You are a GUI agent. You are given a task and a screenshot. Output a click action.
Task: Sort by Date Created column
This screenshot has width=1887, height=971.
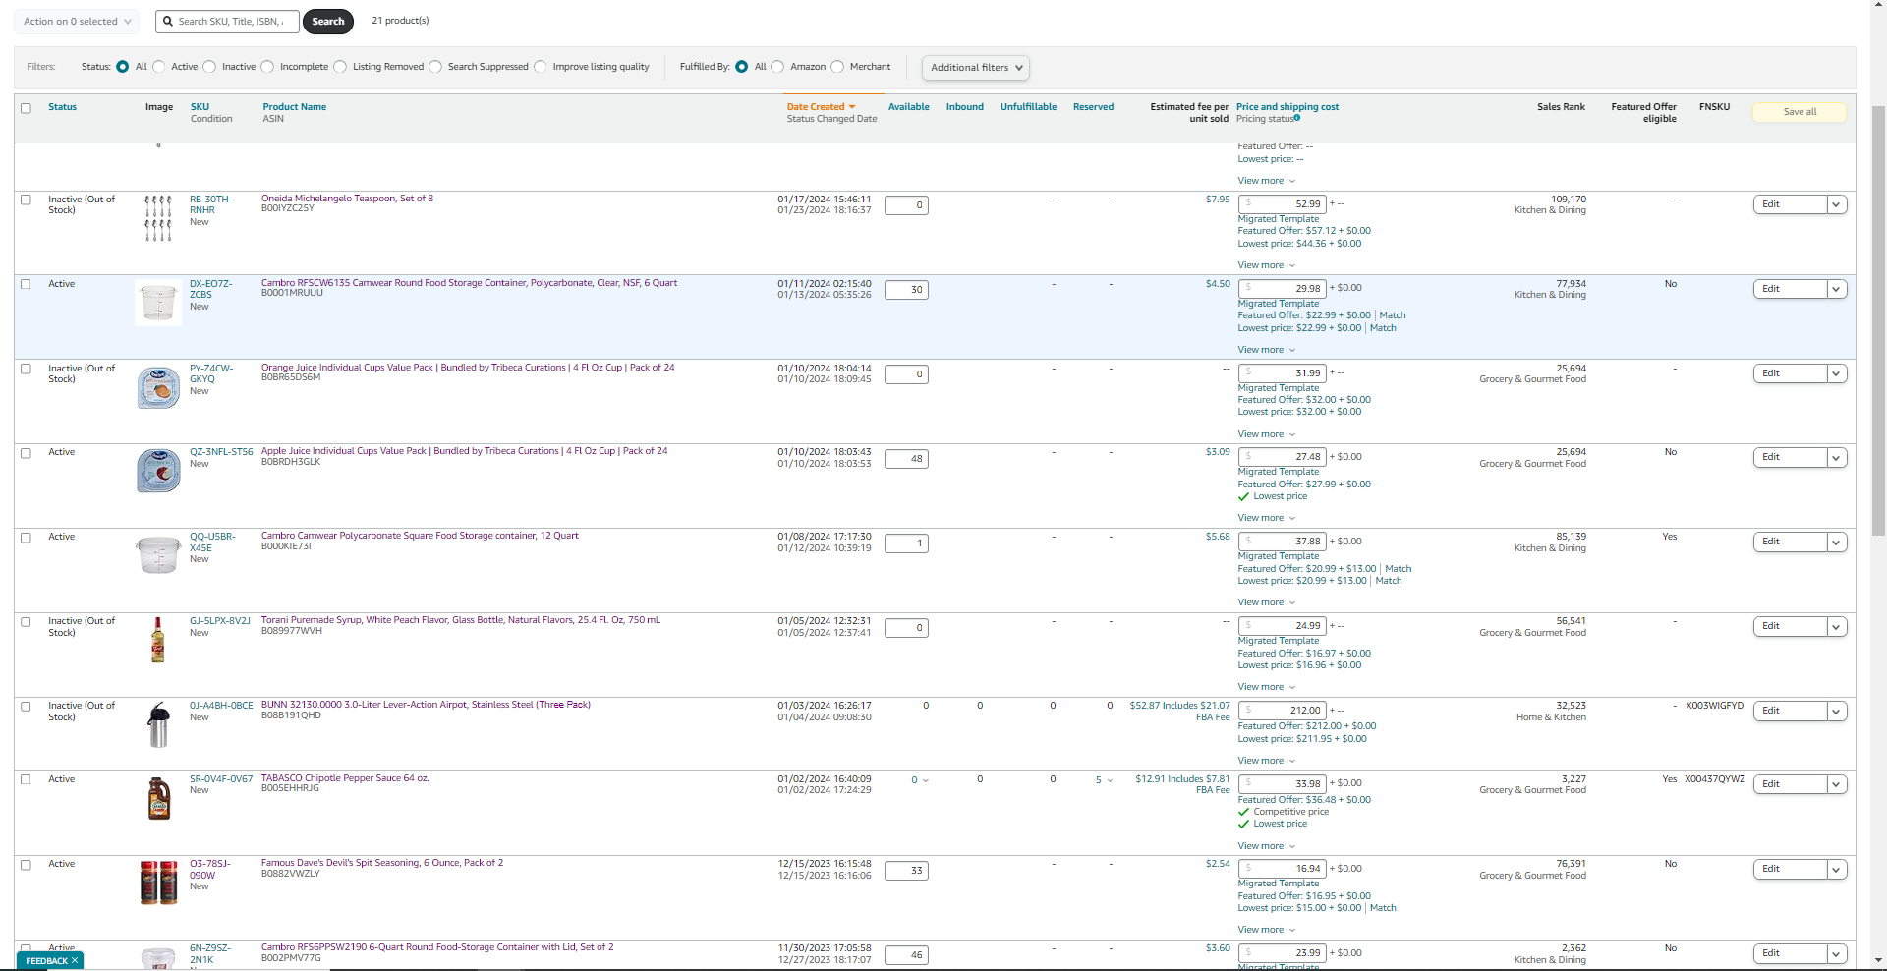tap(821, 107)
